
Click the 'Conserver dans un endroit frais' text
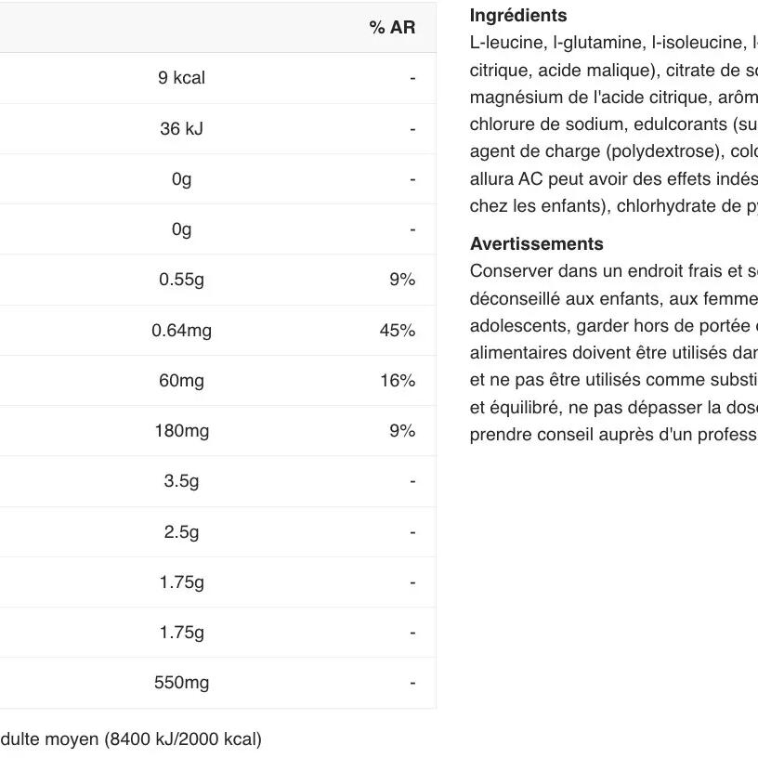pos(613,271)
